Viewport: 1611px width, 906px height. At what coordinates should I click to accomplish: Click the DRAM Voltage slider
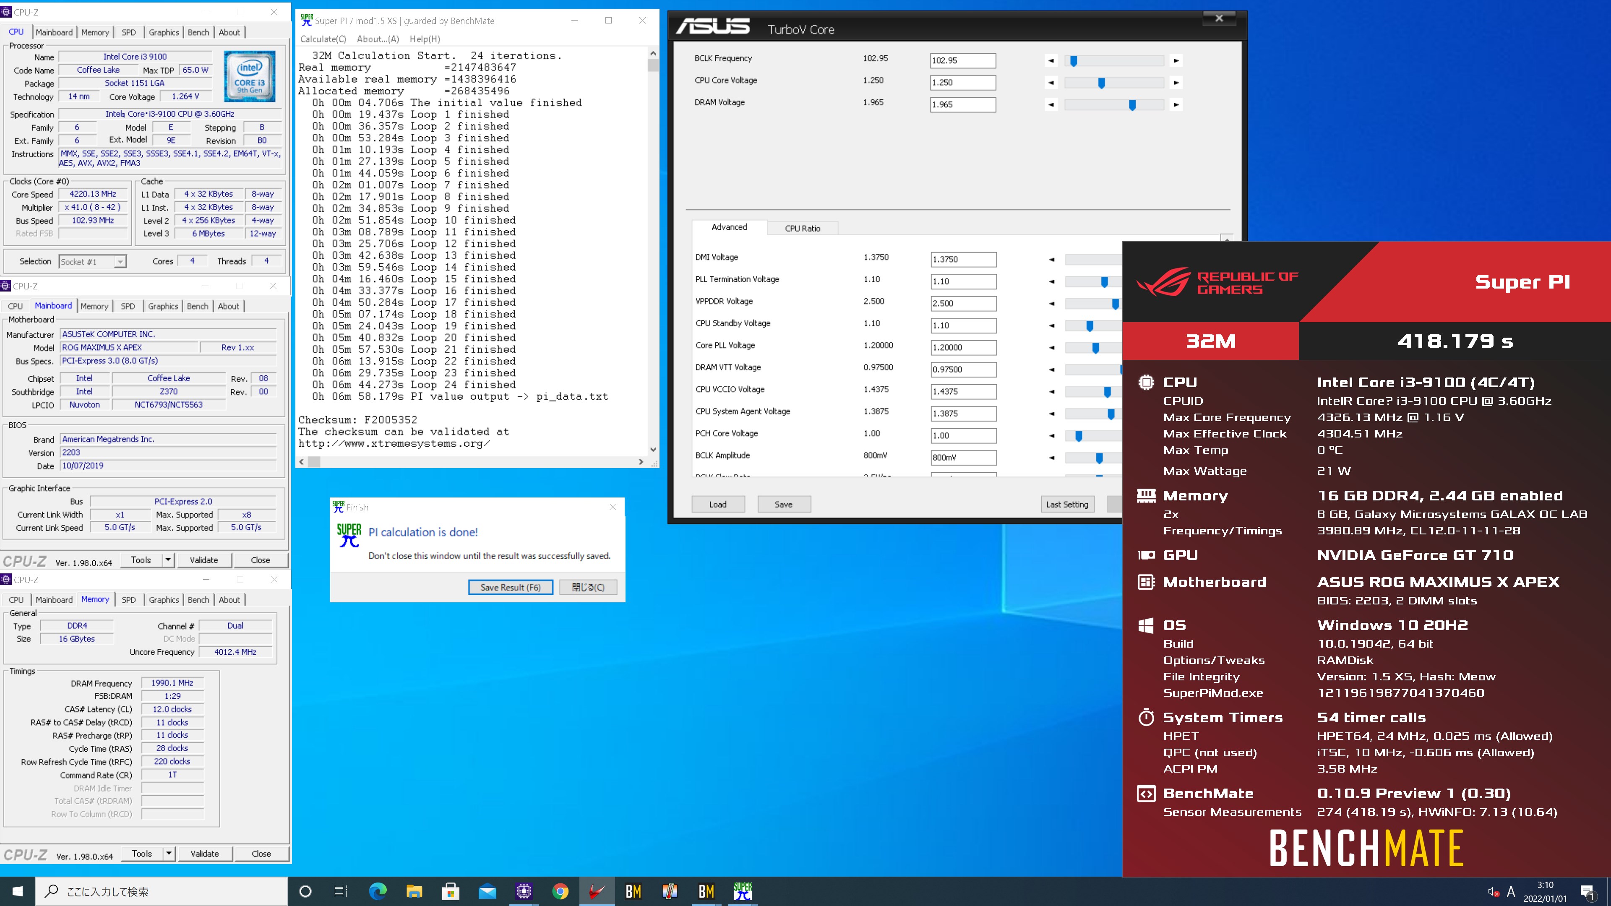point(1114,104)
